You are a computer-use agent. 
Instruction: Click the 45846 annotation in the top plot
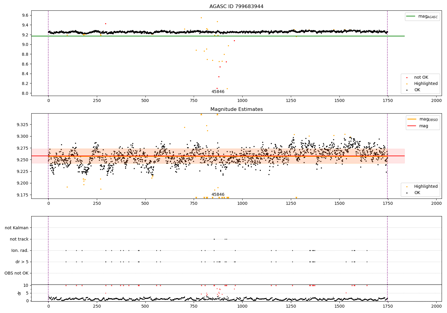coord(218,92)
